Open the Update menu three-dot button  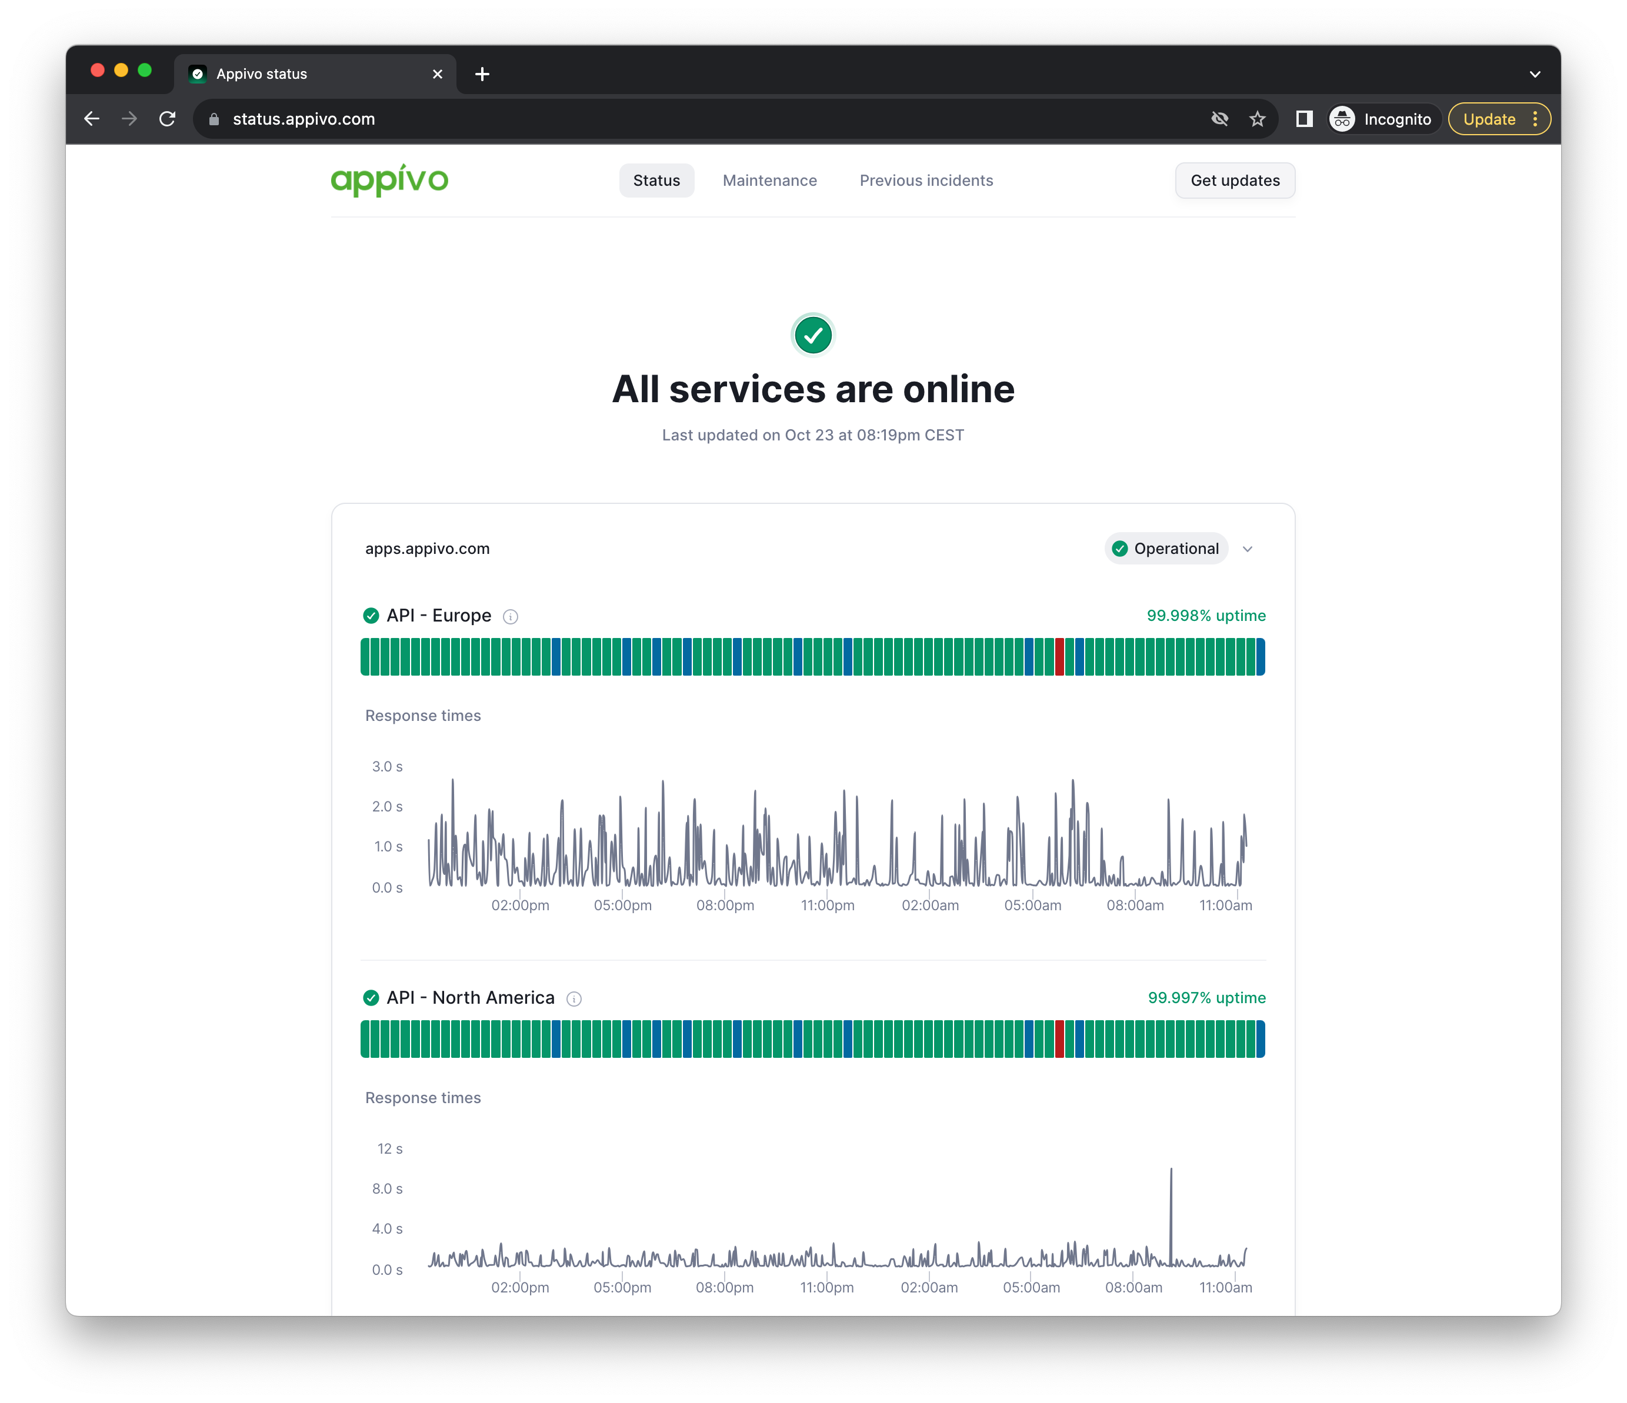(1535, 119)
